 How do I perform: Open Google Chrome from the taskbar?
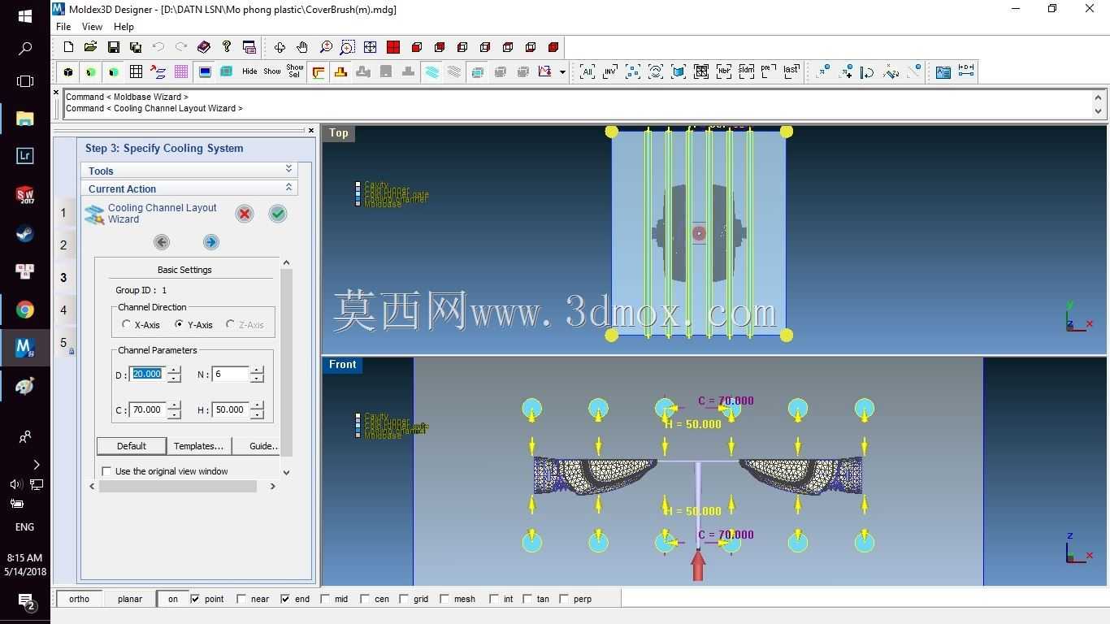point(25,310)
